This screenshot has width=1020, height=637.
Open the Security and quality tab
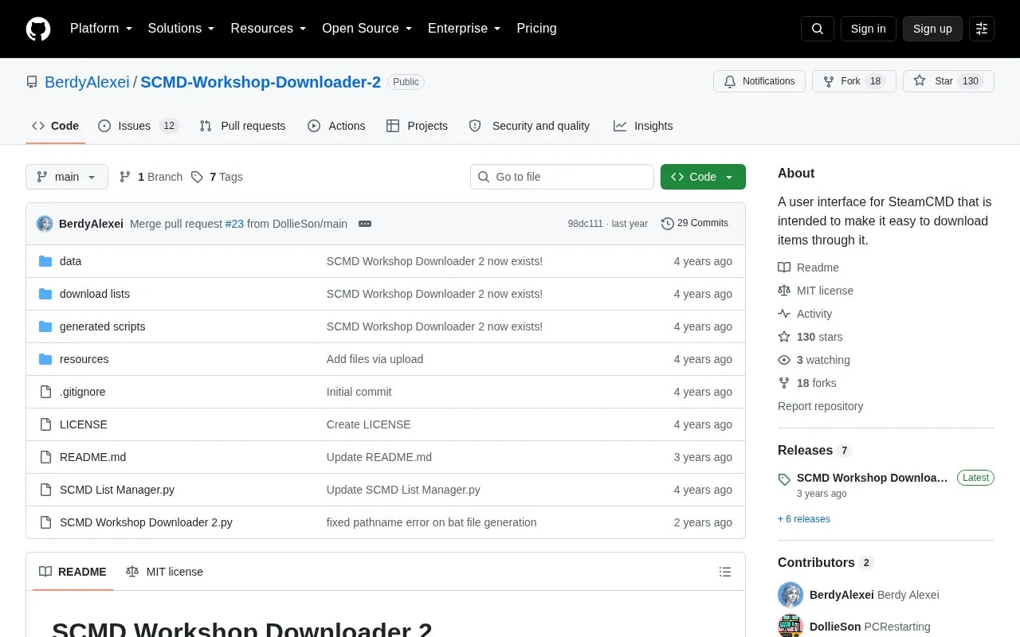[x=529, y=126]
